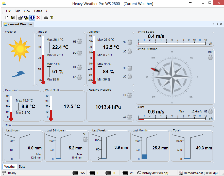Toggle gust HI alarm clock
The image size is (224, 176).
210,111
